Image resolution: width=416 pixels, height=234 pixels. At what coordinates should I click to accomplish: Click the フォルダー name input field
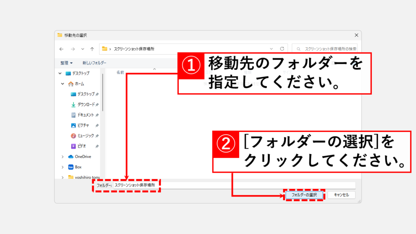pos(234,185)
